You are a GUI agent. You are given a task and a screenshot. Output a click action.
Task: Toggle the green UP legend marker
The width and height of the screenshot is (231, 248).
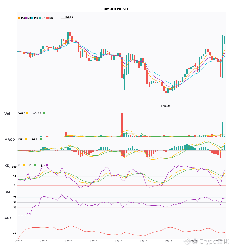pos(40,18)
